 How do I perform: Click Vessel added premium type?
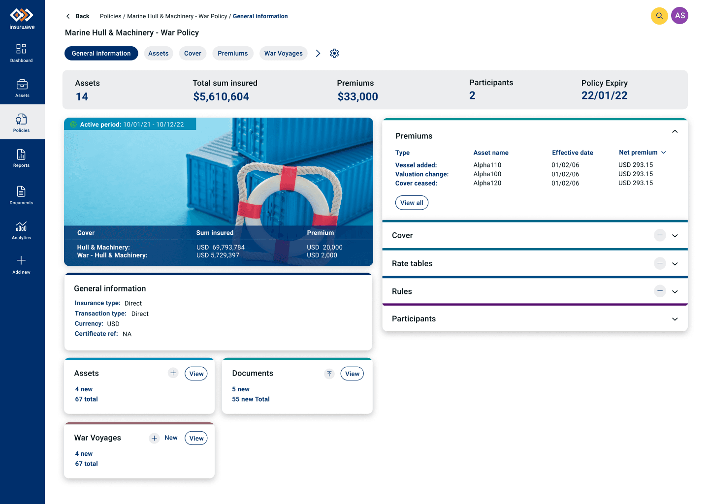[416, 165]
